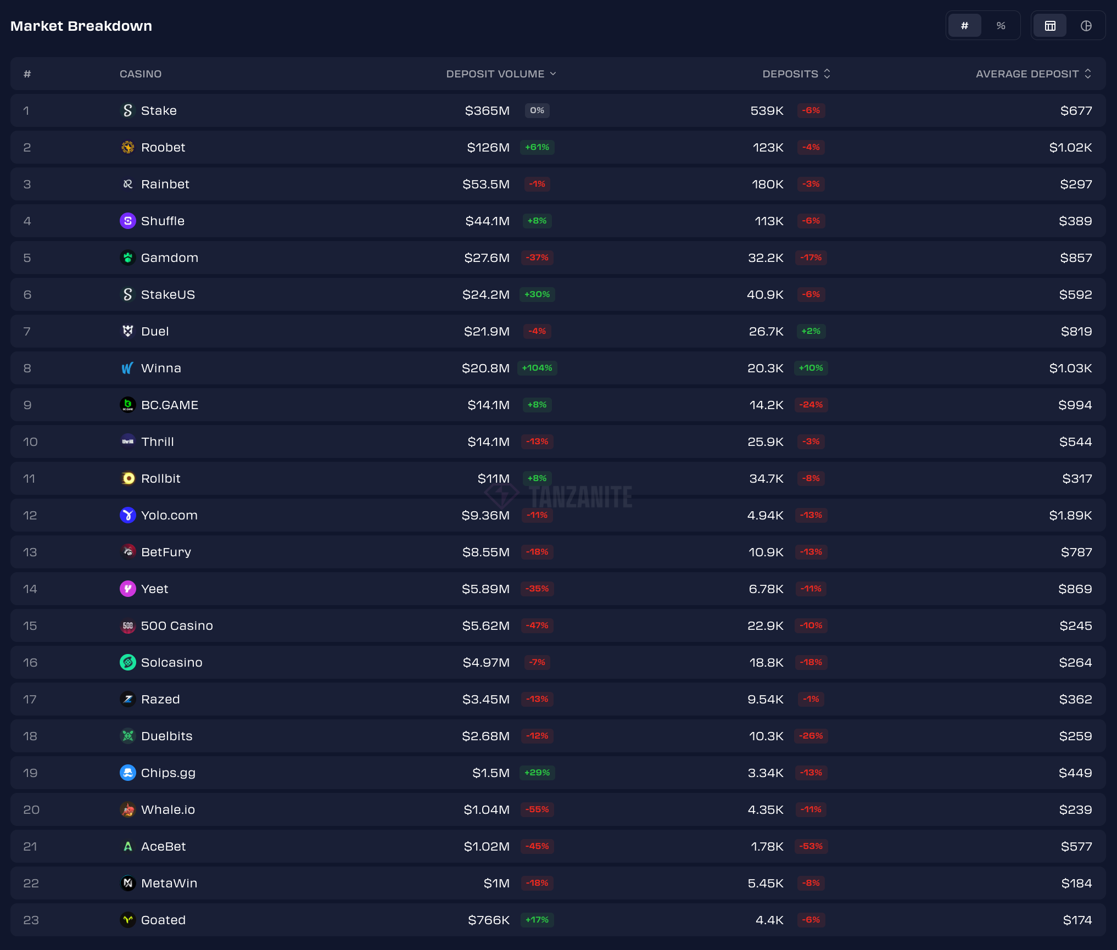Screen dimensions: 1117x950
Task: Click the Stake casino logo icon
Action: (127, 110)
